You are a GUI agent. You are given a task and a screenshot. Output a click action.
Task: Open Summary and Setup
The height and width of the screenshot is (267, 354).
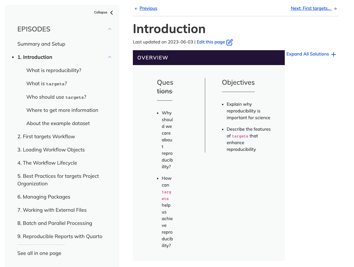click(41, 44)
